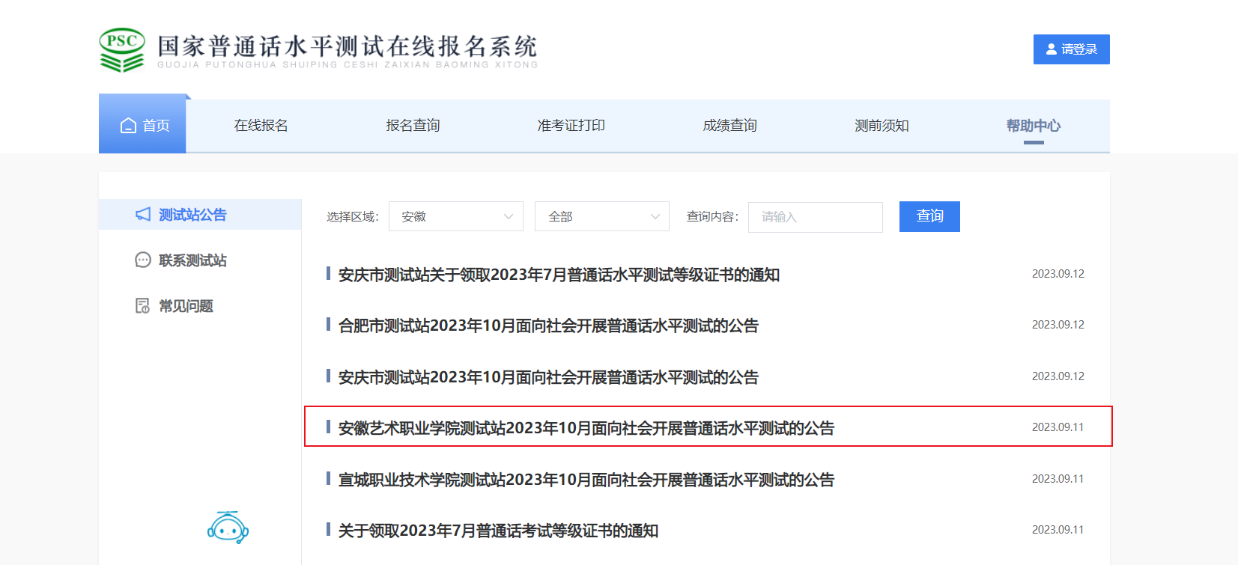This screenshot has width=1238, height=565.
Task: Click the megaphone icon beside 测试站公告
Action: pos(143,215)
